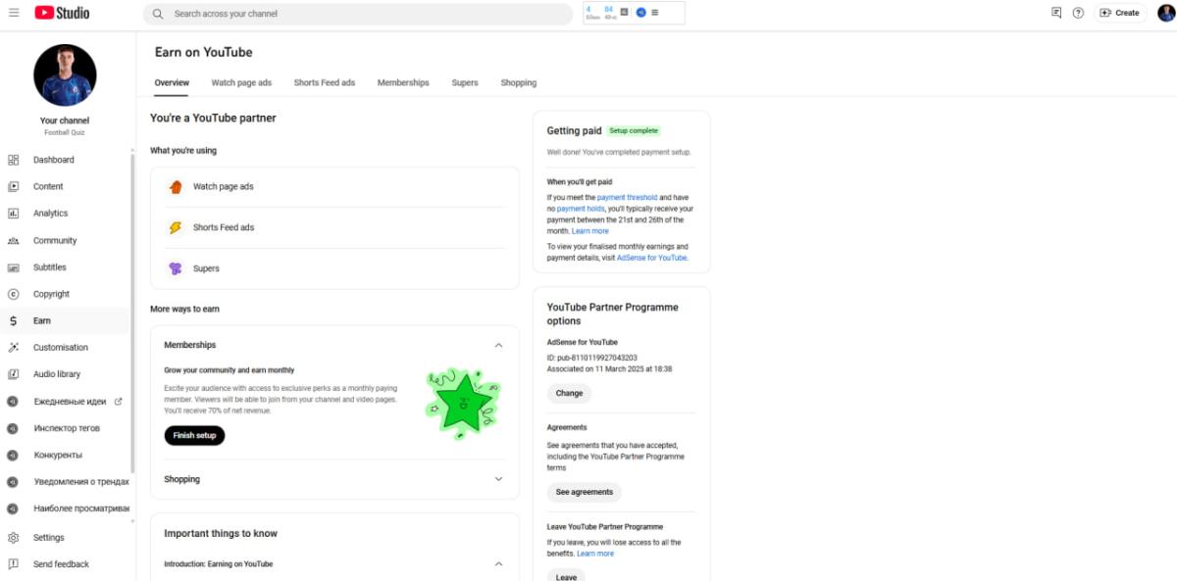Viewport: 1177px width, 581px height.
Task: Open the extension widget list icon
Action: coord(654,13)
